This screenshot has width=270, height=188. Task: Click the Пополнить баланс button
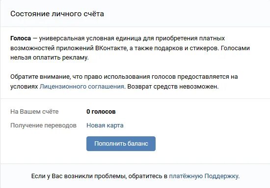tap(121, 144)
